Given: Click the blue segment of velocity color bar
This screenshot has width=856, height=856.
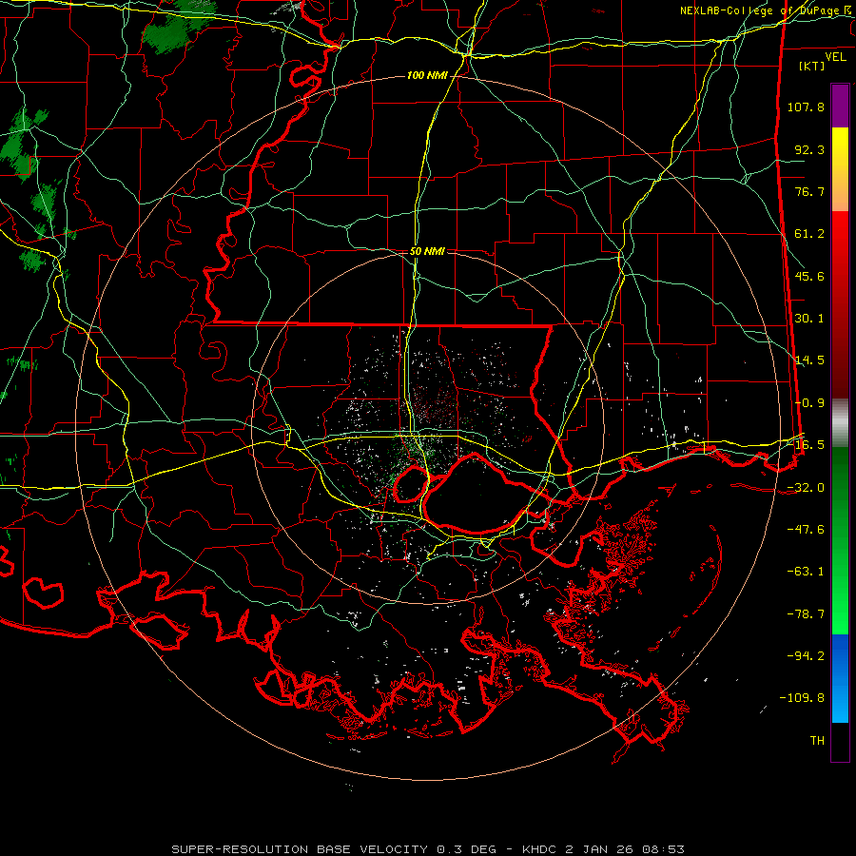Looking at the screenshot, I should pyautogui.click(x=840, y=678).
